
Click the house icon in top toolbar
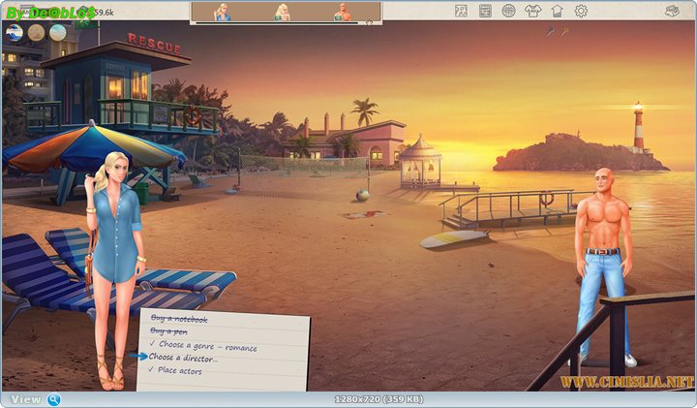[557, 11]
